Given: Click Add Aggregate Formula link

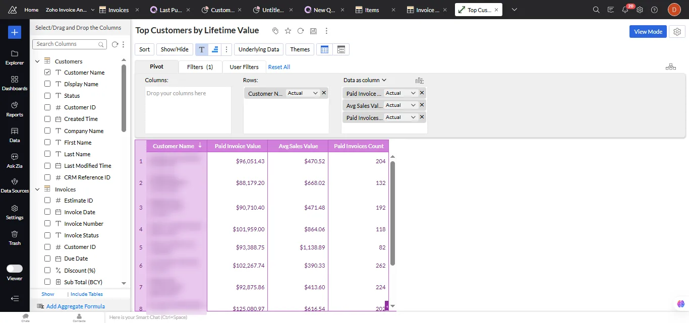Looking at the screenshot, I should point(75,306).
